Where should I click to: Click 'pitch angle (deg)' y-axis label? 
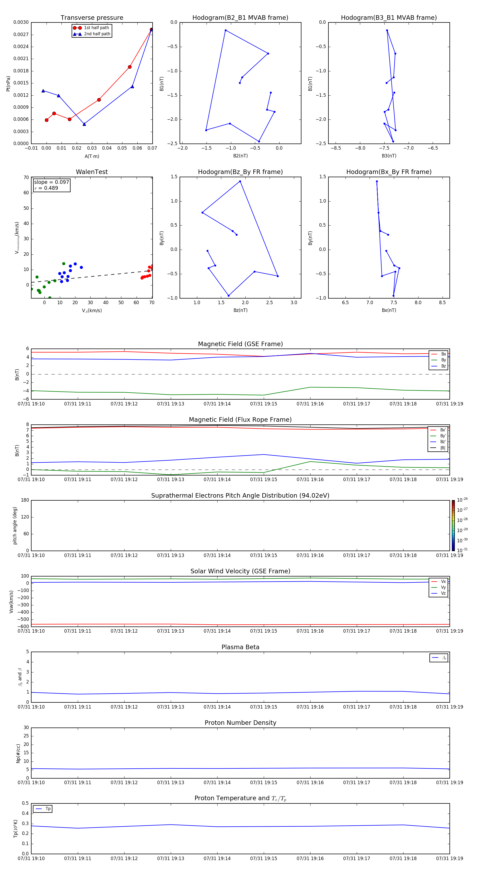(x=15, y=525)
